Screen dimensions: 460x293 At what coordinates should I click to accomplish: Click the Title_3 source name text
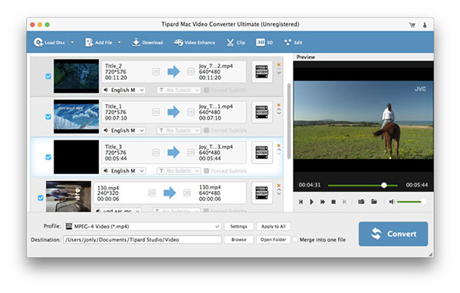pyautogui.click(x=113, y=146)
